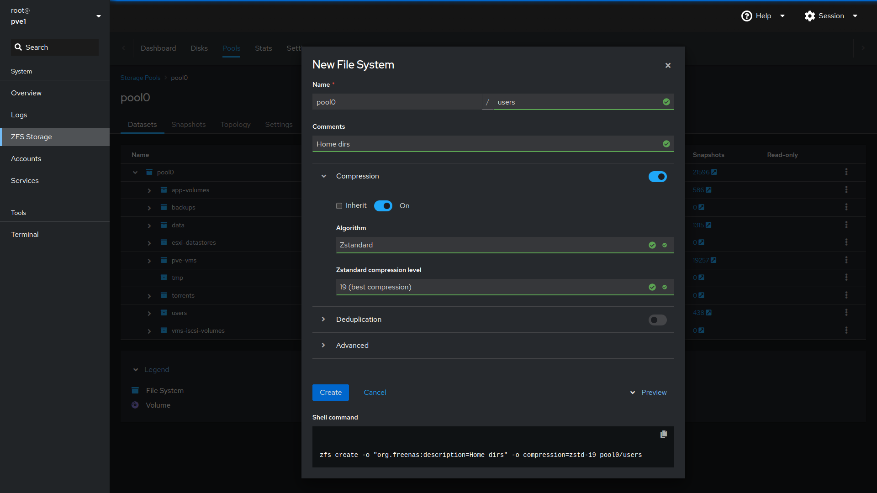Open kebab menu for data row
This screenshot has width=877, height=493.
click(x=846, y=225)
